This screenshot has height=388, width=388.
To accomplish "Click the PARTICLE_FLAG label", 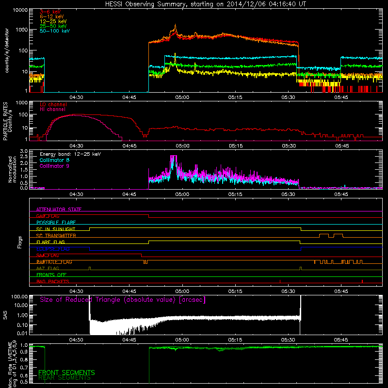I will point(54,262).
